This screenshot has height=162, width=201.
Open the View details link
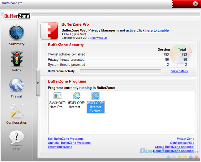[179, 71]
